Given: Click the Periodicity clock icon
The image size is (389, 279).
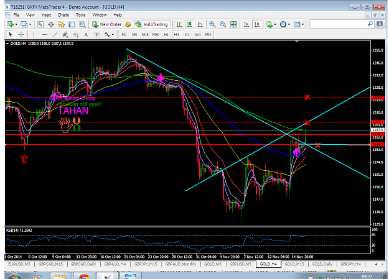Looking at the screenshot, I should [283, 24].
